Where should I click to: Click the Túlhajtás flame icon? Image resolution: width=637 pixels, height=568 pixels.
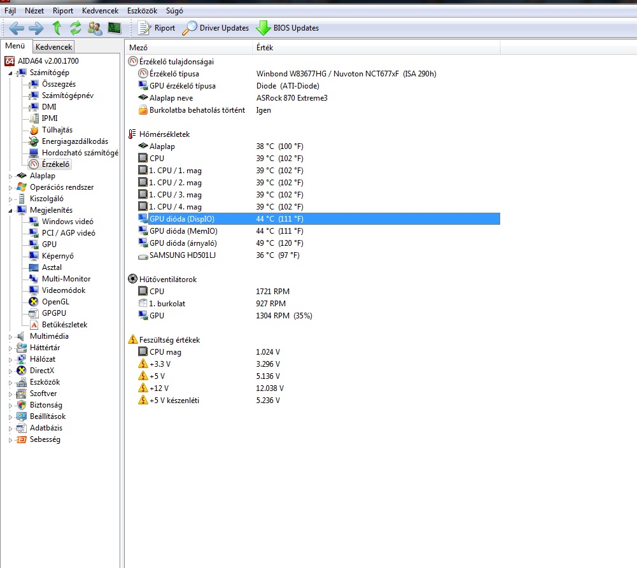pos(34,130)
